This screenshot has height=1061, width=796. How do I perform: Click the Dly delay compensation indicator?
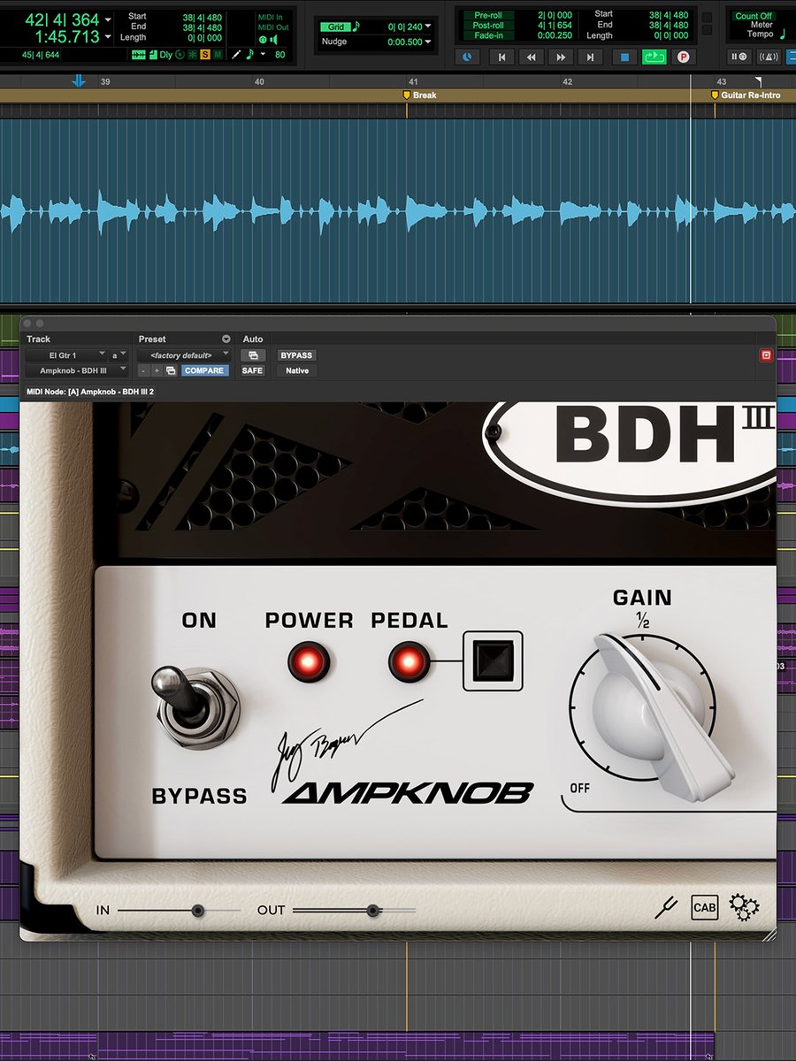pos(165,55)
